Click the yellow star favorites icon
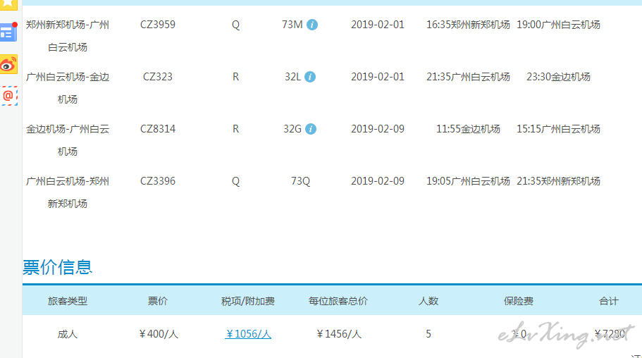 coord(8,4)
